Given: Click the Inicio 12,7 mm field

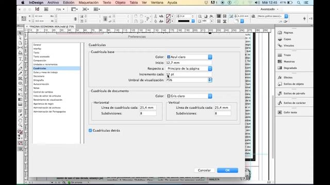Looking at the screenshot, I should tap(189, 63).
